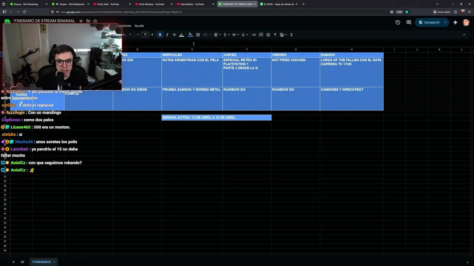Reload the page with refresh icon
The image size is (474, 266).
(x=24, y=12)
